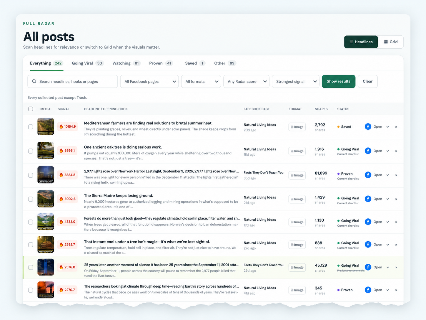Expand actions chevron on Mediterranean farmers row

pos(388,127)
